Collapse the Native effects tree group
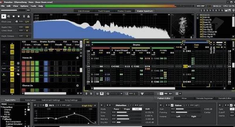Screen dimensions: 235x127 coord(2,117)
